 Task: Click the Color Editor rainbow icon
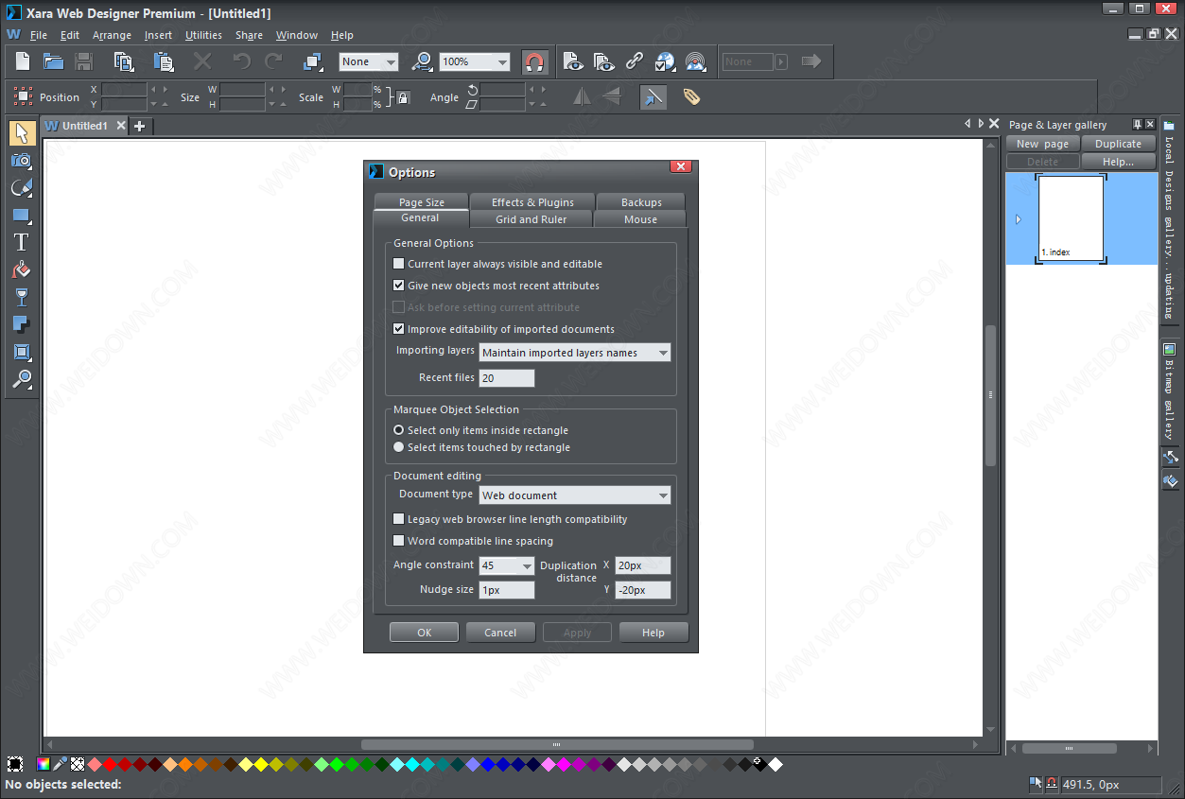click(43, 764)
